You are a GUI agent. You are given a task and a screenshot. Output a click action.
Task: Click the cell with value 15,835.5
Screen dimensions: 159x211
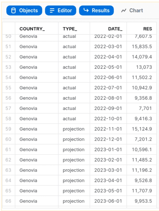pyautogui.click(x=142, y=47)
